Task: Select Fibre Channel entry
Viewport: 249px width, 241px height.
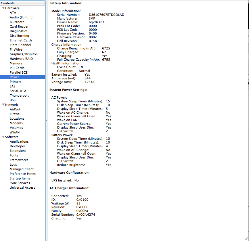Action: click(x=20, y=45)
